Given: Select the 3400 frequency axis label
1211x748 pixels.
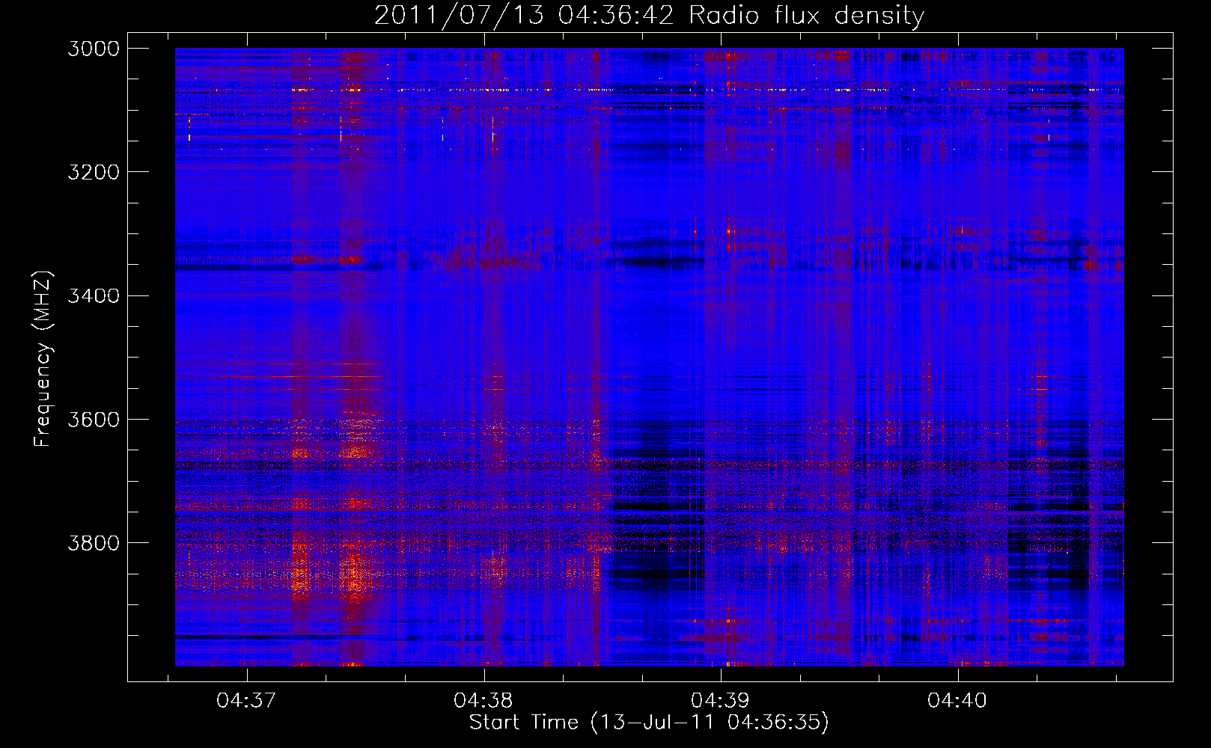Looking at the screenshot, I should [93, 295].
